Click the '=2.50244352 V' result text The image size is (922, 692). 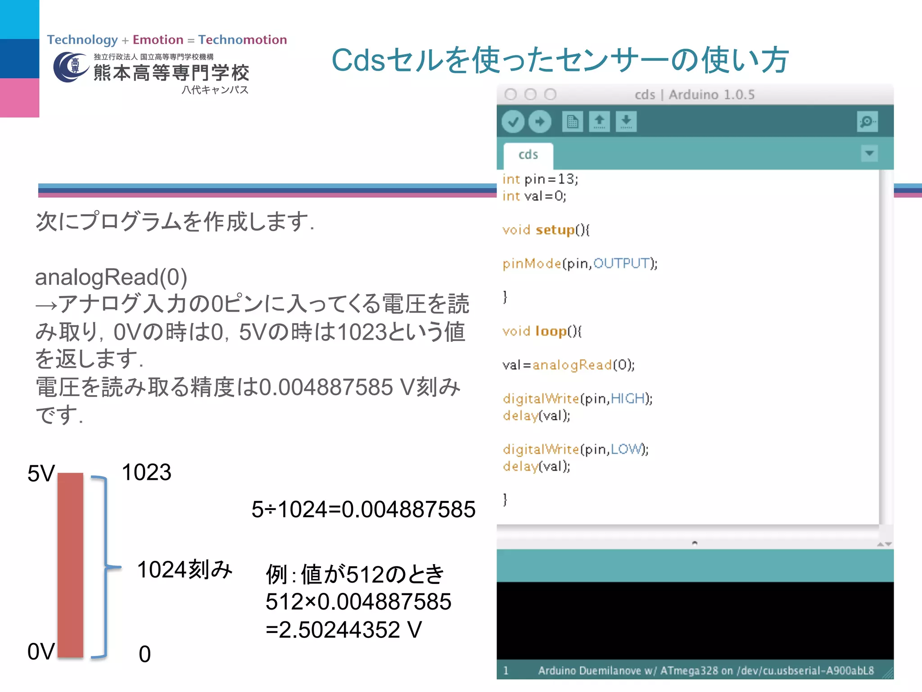click(343, 630)
